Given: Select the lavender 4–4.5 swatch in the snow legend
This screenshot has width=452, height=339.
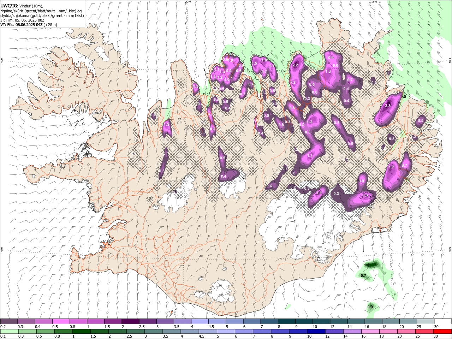Looking at the screenshot, I should tap(200, 322).
